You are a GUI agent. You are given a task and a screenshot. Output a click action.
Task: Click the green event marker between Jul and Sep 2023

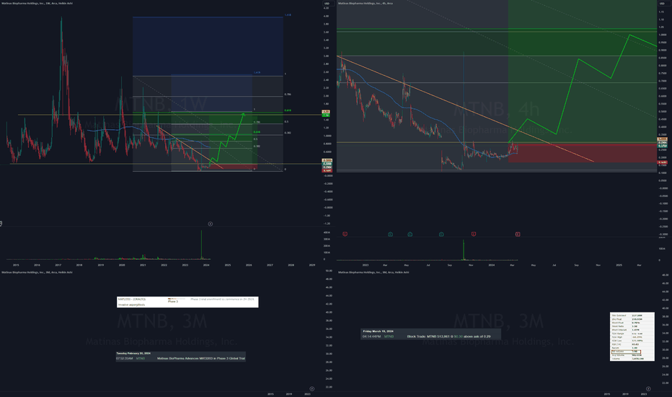pyautogui.click(x=441, y=234)
